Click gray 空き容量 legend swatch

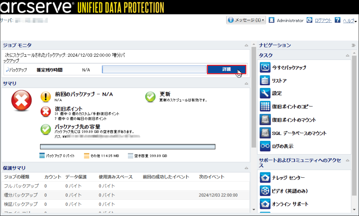tap(130, 156)
